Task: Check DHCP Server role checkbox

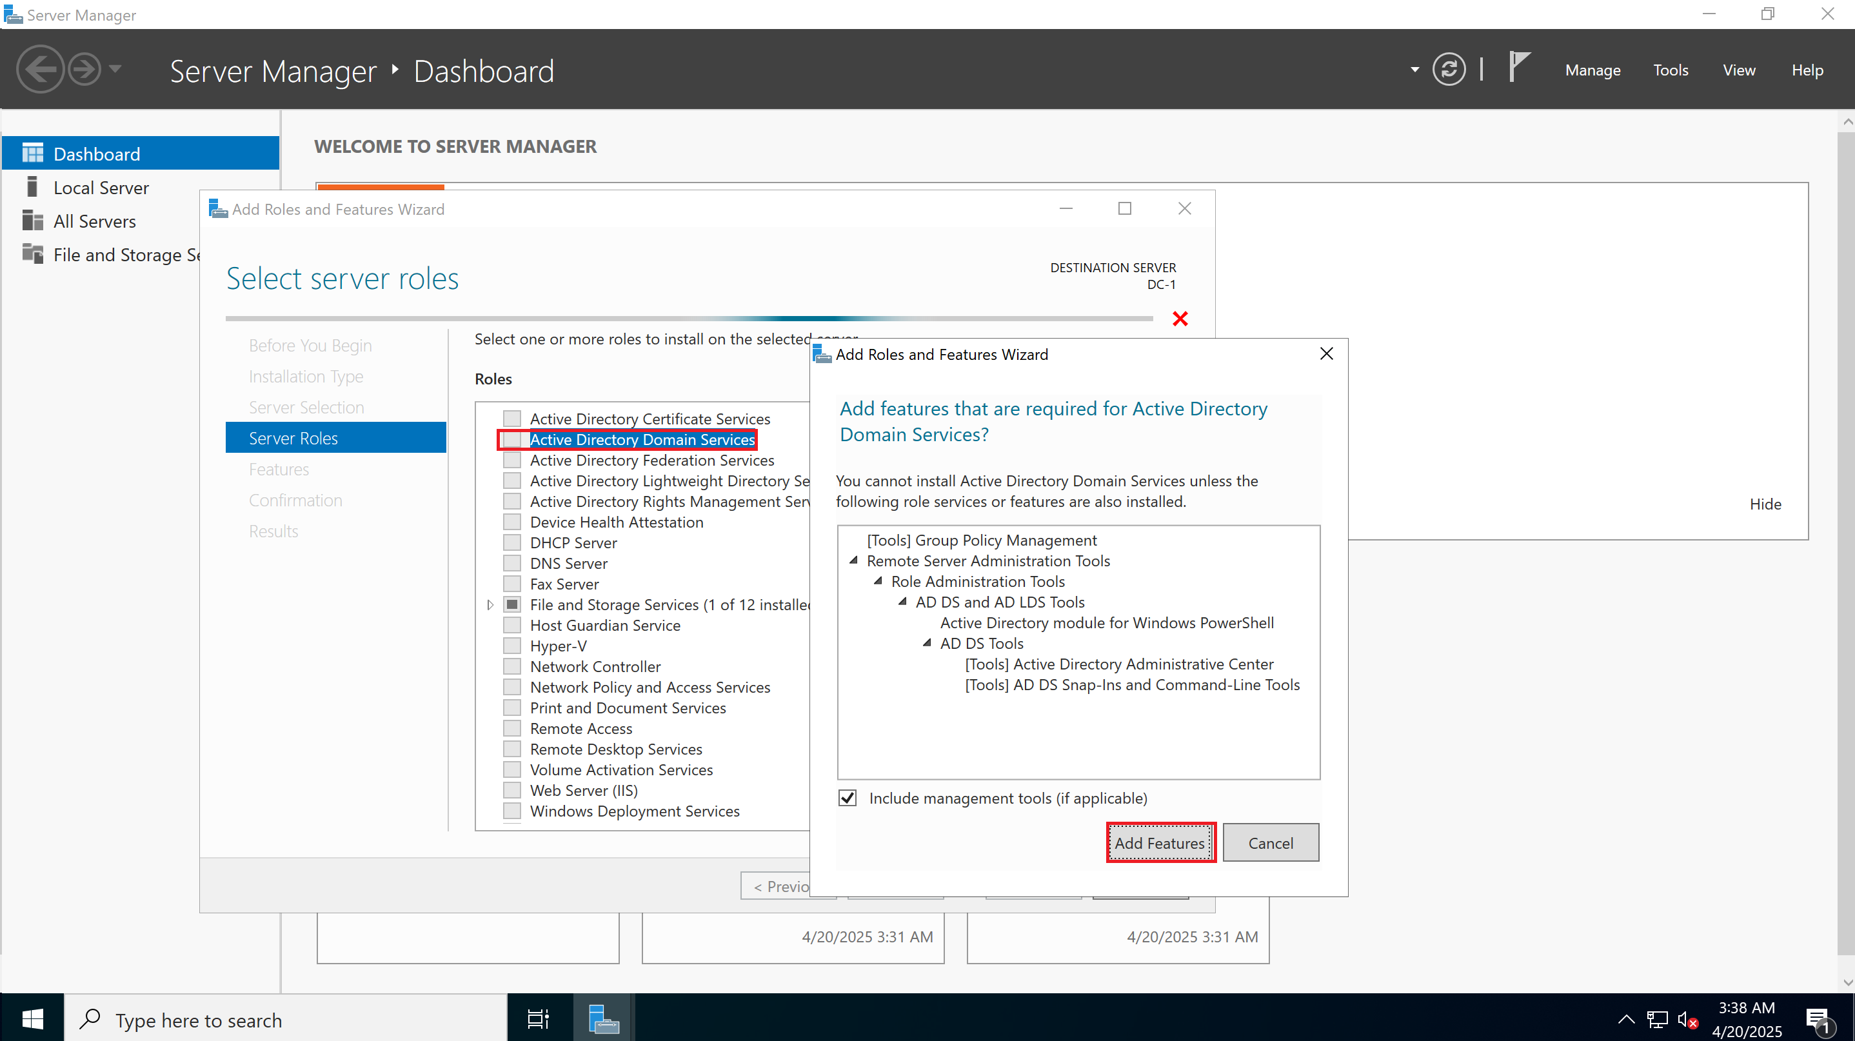Action: (511, 543)
